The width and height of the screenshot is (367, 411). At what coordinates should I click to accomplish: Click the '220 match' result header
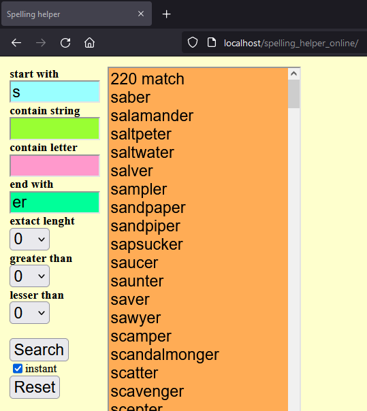147,79
